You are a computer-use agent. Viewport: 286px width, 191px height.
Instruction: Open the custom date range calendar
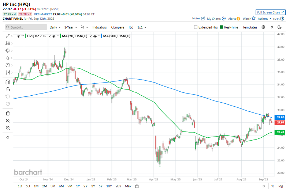pos(137,186)
